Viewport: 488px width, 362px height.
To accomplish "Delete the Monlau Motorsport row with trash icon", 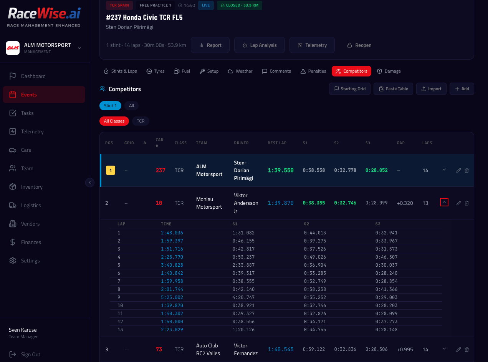I will tap(467, 203).
